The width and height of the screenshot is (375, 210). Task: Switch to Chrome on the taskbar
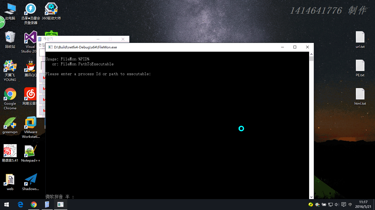34,205
